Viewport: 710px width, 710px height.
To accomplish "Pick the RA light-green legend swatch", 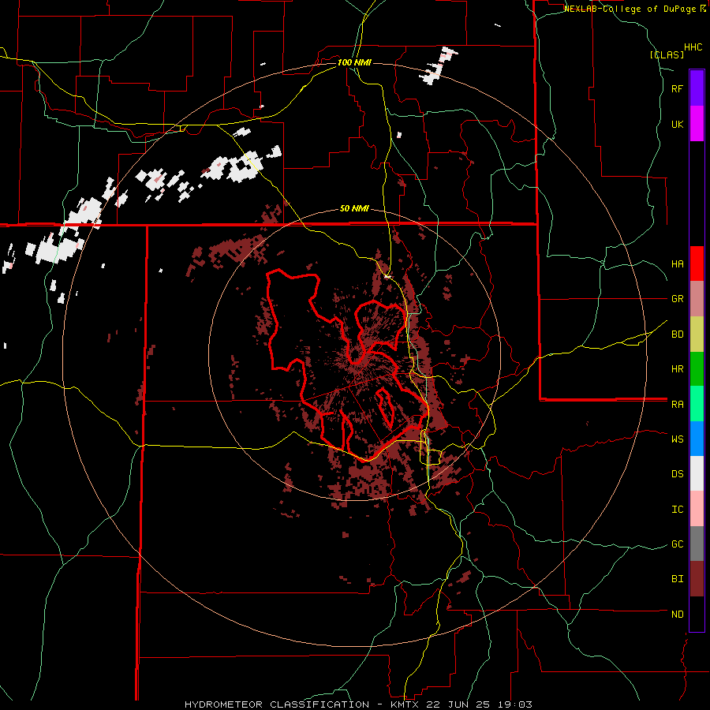I will 697,404.
